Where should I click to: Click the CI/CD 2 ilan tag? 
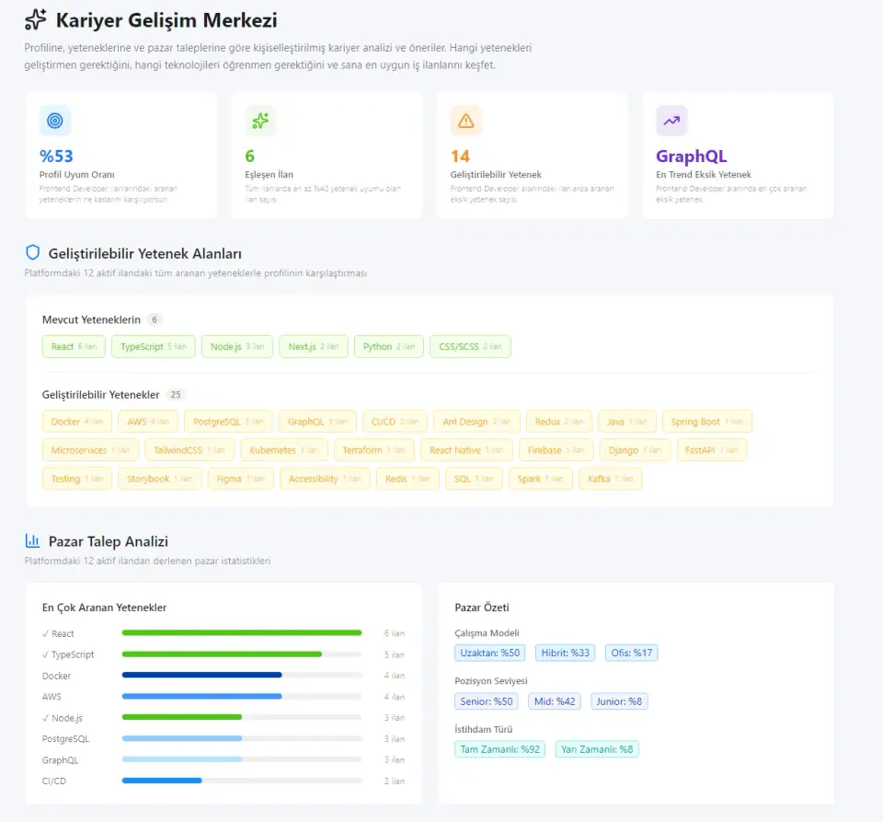(x=395, y=422)
